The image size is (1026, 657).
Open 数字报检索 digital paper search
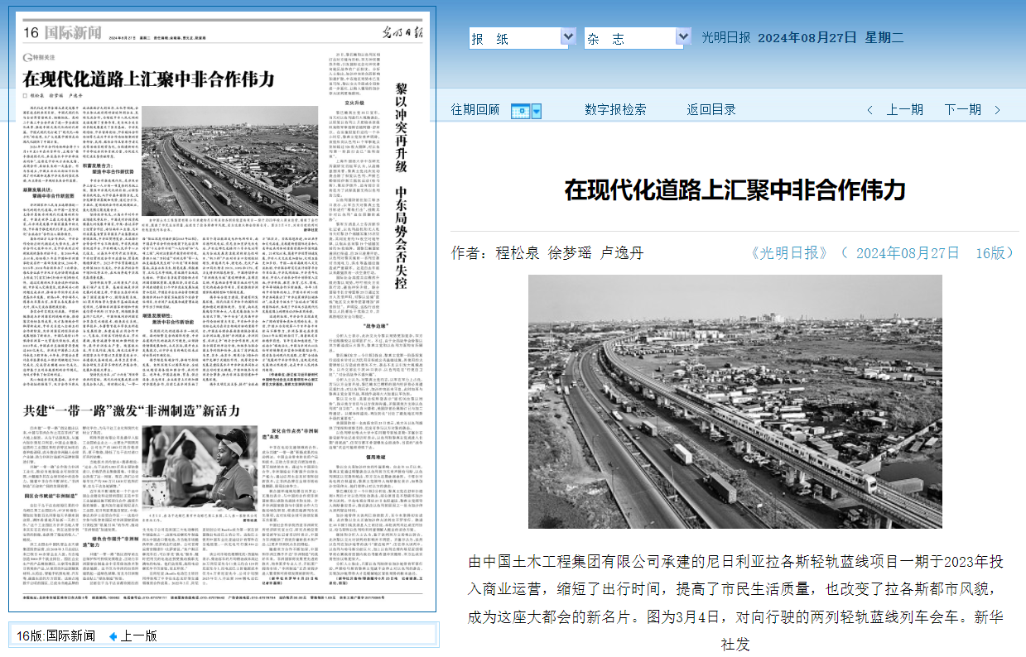pos(615,109)
